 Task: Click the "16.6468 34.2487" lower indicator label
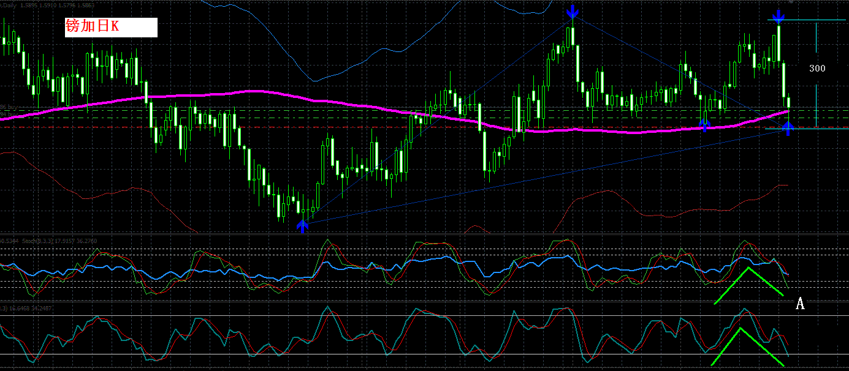coord(29,308)
